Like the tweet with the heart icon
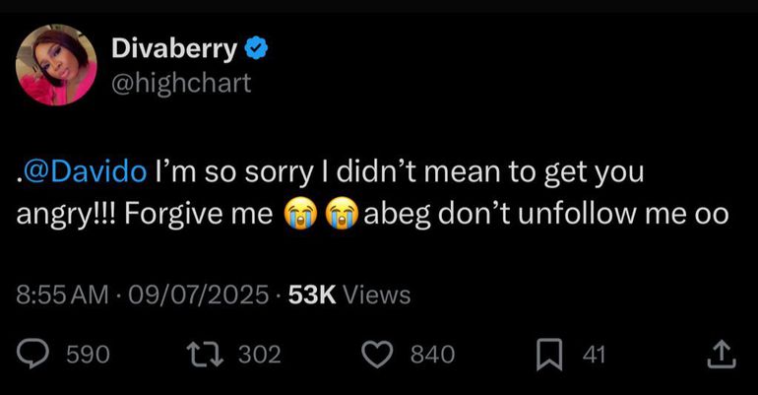Image resolution: width=758 pixels, height=395 pixels. pyautogui.click(x=378, y=354)
